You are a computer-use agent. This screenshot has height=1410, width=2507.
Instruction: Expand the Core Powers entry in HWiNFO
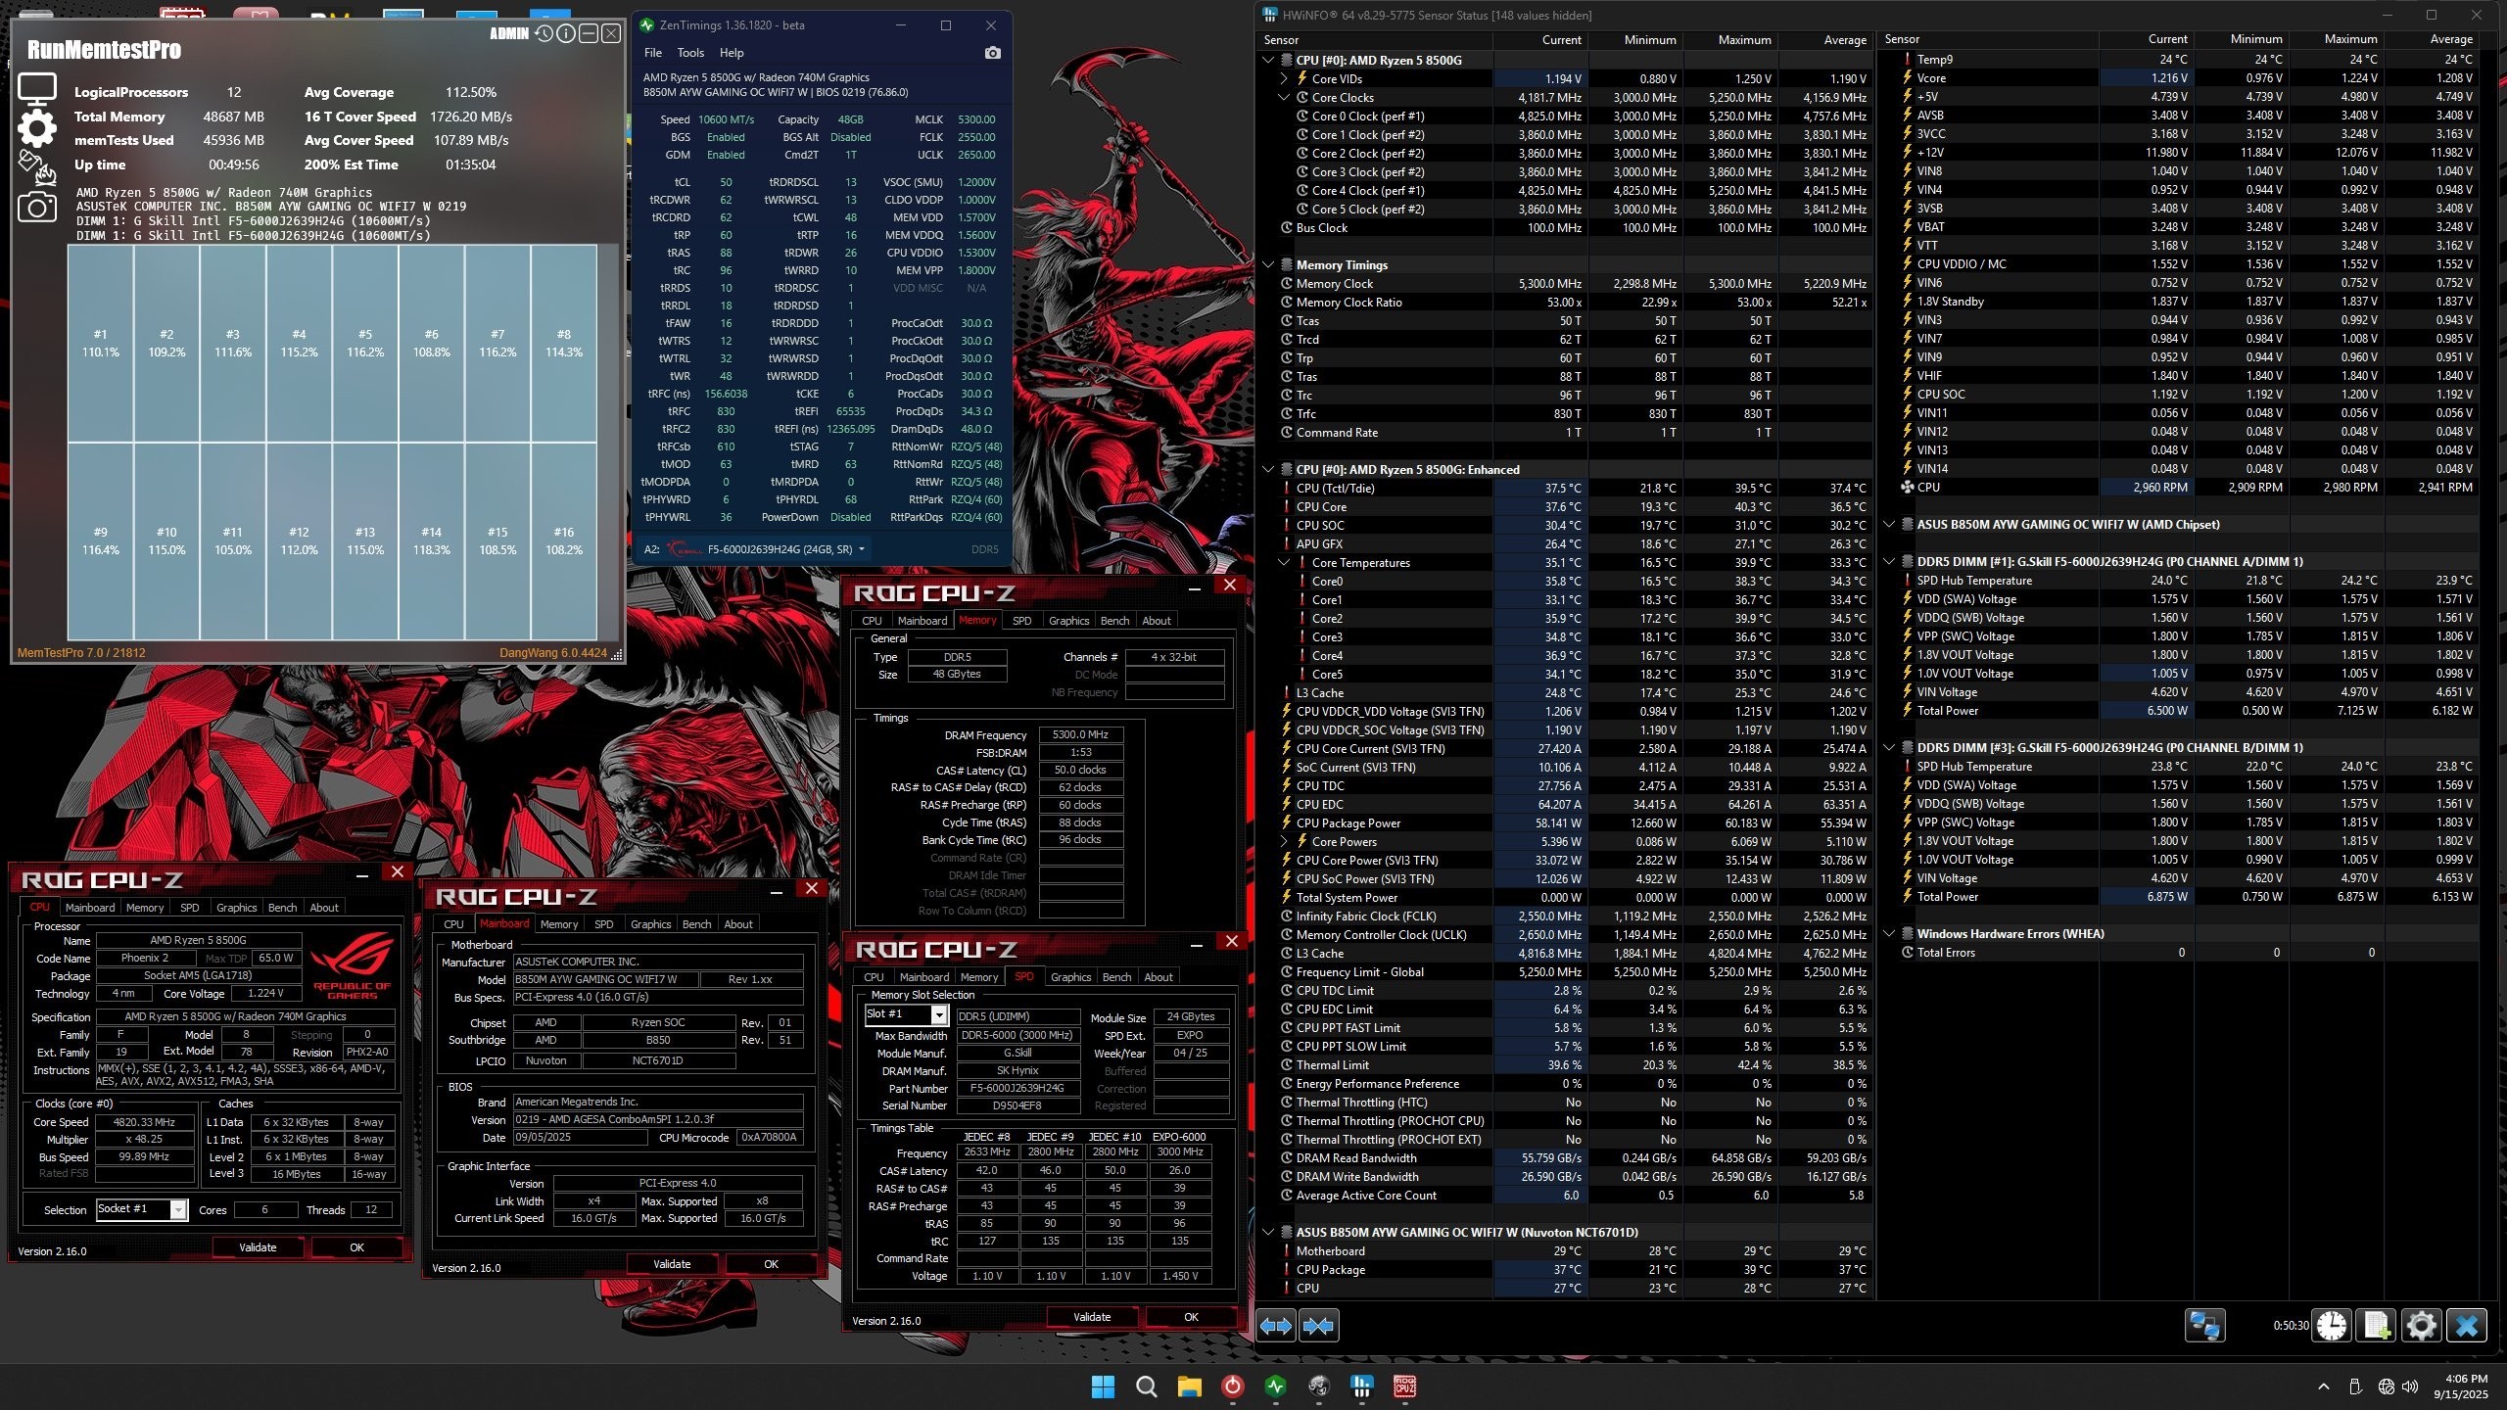coord(1282,841)
